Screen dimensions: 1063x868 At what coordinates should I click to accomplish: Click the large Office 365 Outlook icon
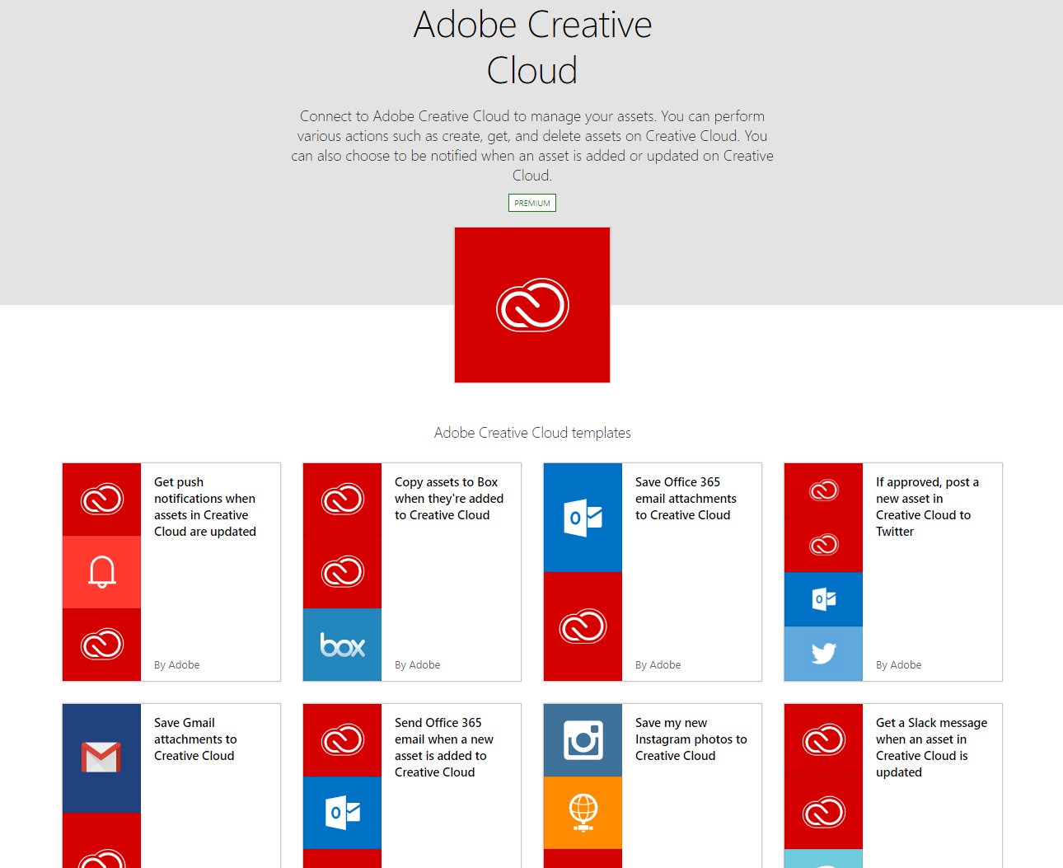[583, 518]
